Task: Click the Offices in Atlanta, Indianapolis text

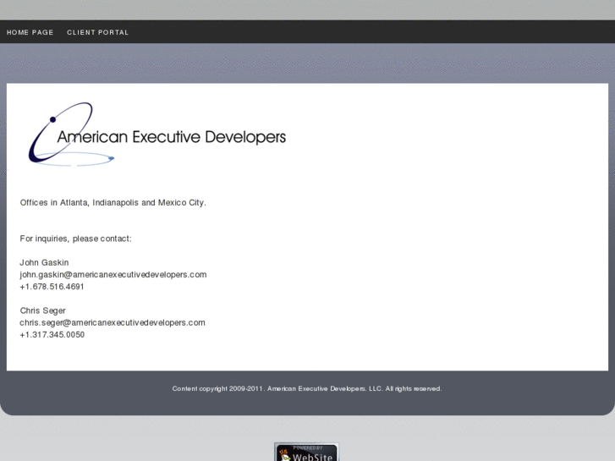Action: [x=113, y=202]
